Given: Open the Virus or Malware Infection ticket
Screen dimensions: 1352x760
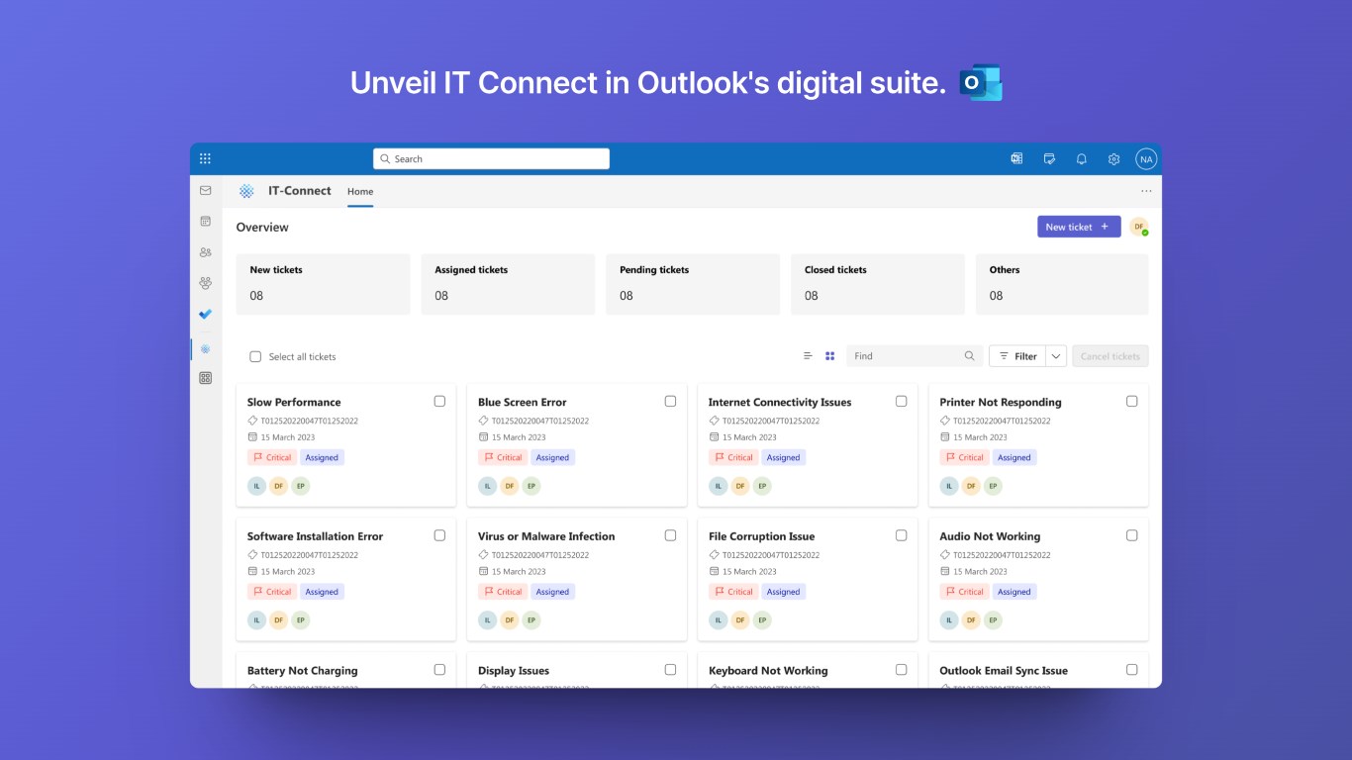Looking at the screenshot, I should [x=576, y=579].
